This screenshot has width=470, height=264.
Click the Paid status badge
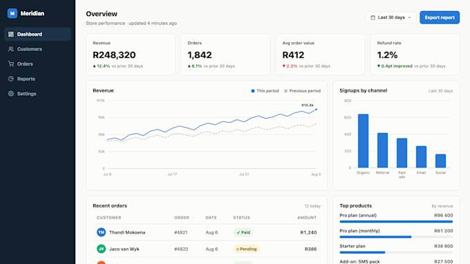coord(243,232)
